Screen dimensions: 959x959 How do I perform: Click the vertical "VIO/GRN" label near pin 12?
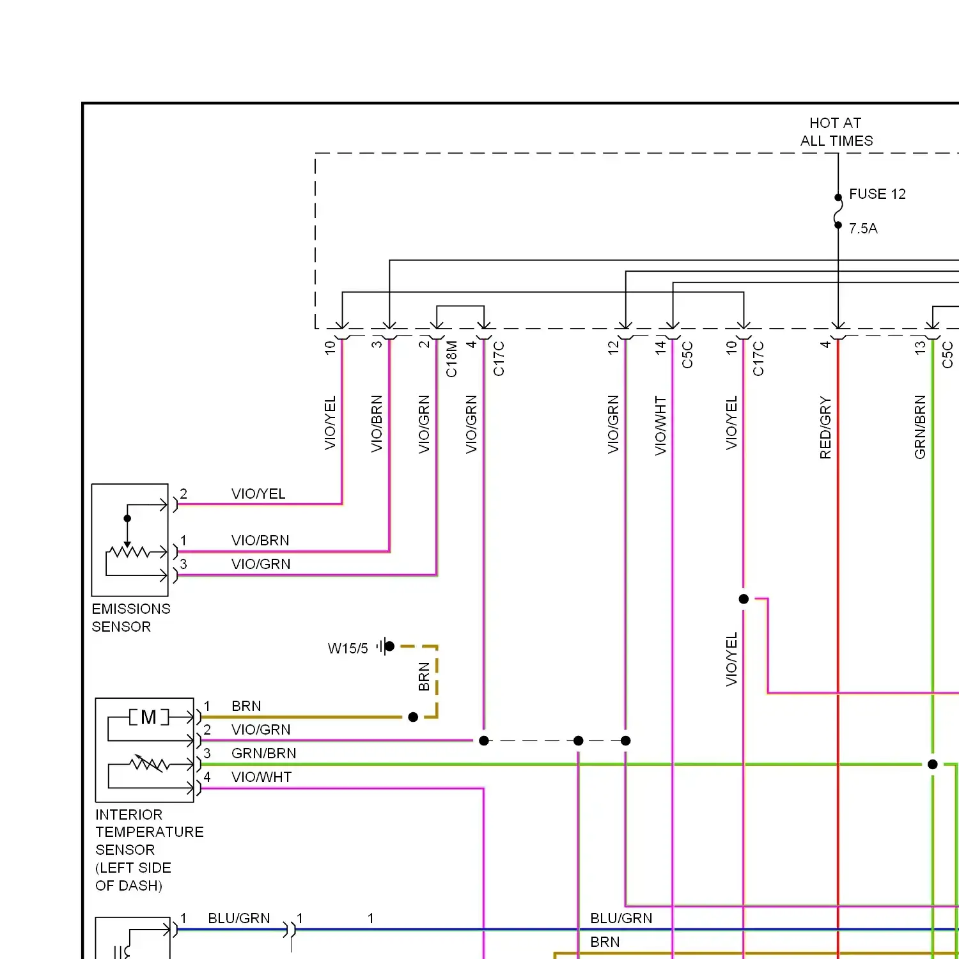(x=613, y=425)
